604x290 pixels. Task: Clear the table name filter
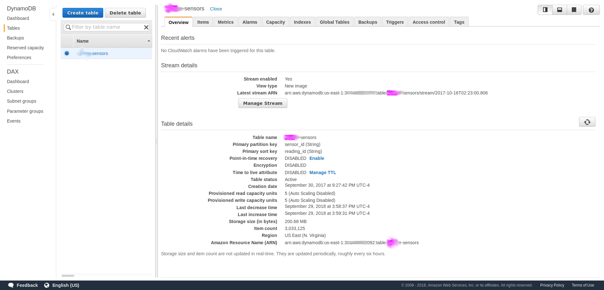[x=146, y=27]
